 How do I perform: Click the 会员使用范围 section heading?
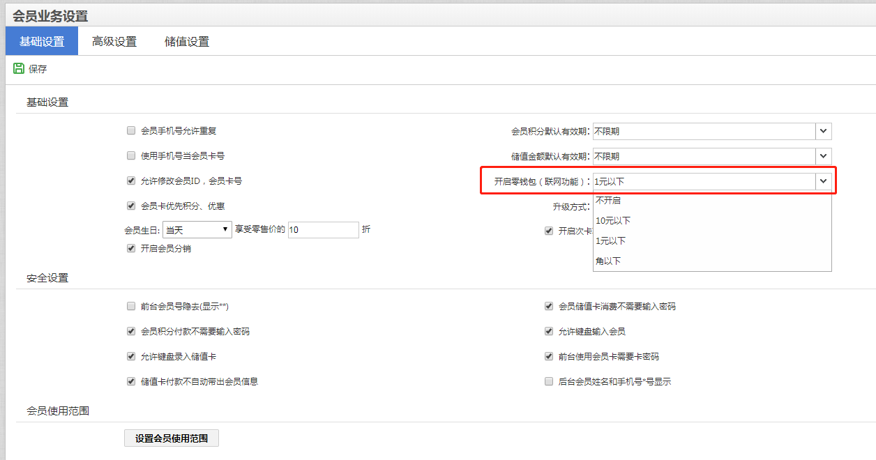click(x=58, y=411)
